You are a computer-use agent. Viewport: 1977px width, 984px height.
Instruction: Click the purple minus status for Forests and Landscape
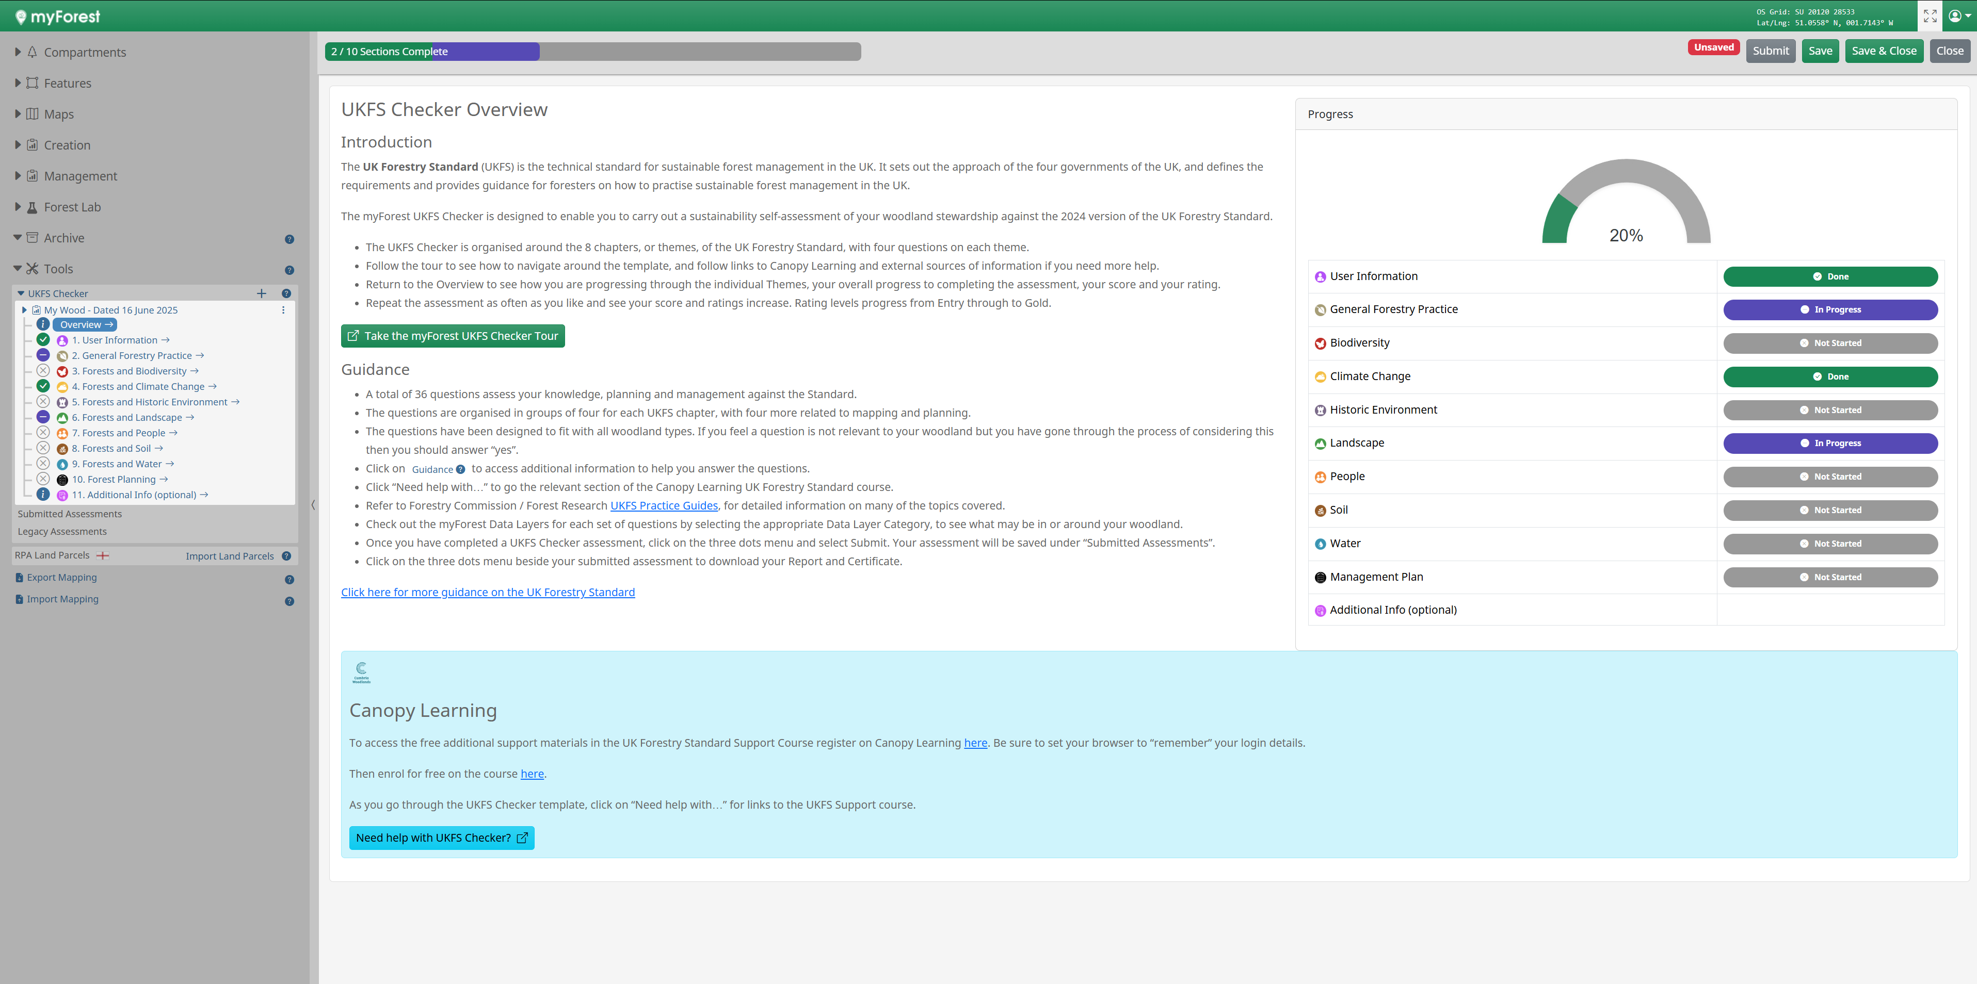[43, 417]
